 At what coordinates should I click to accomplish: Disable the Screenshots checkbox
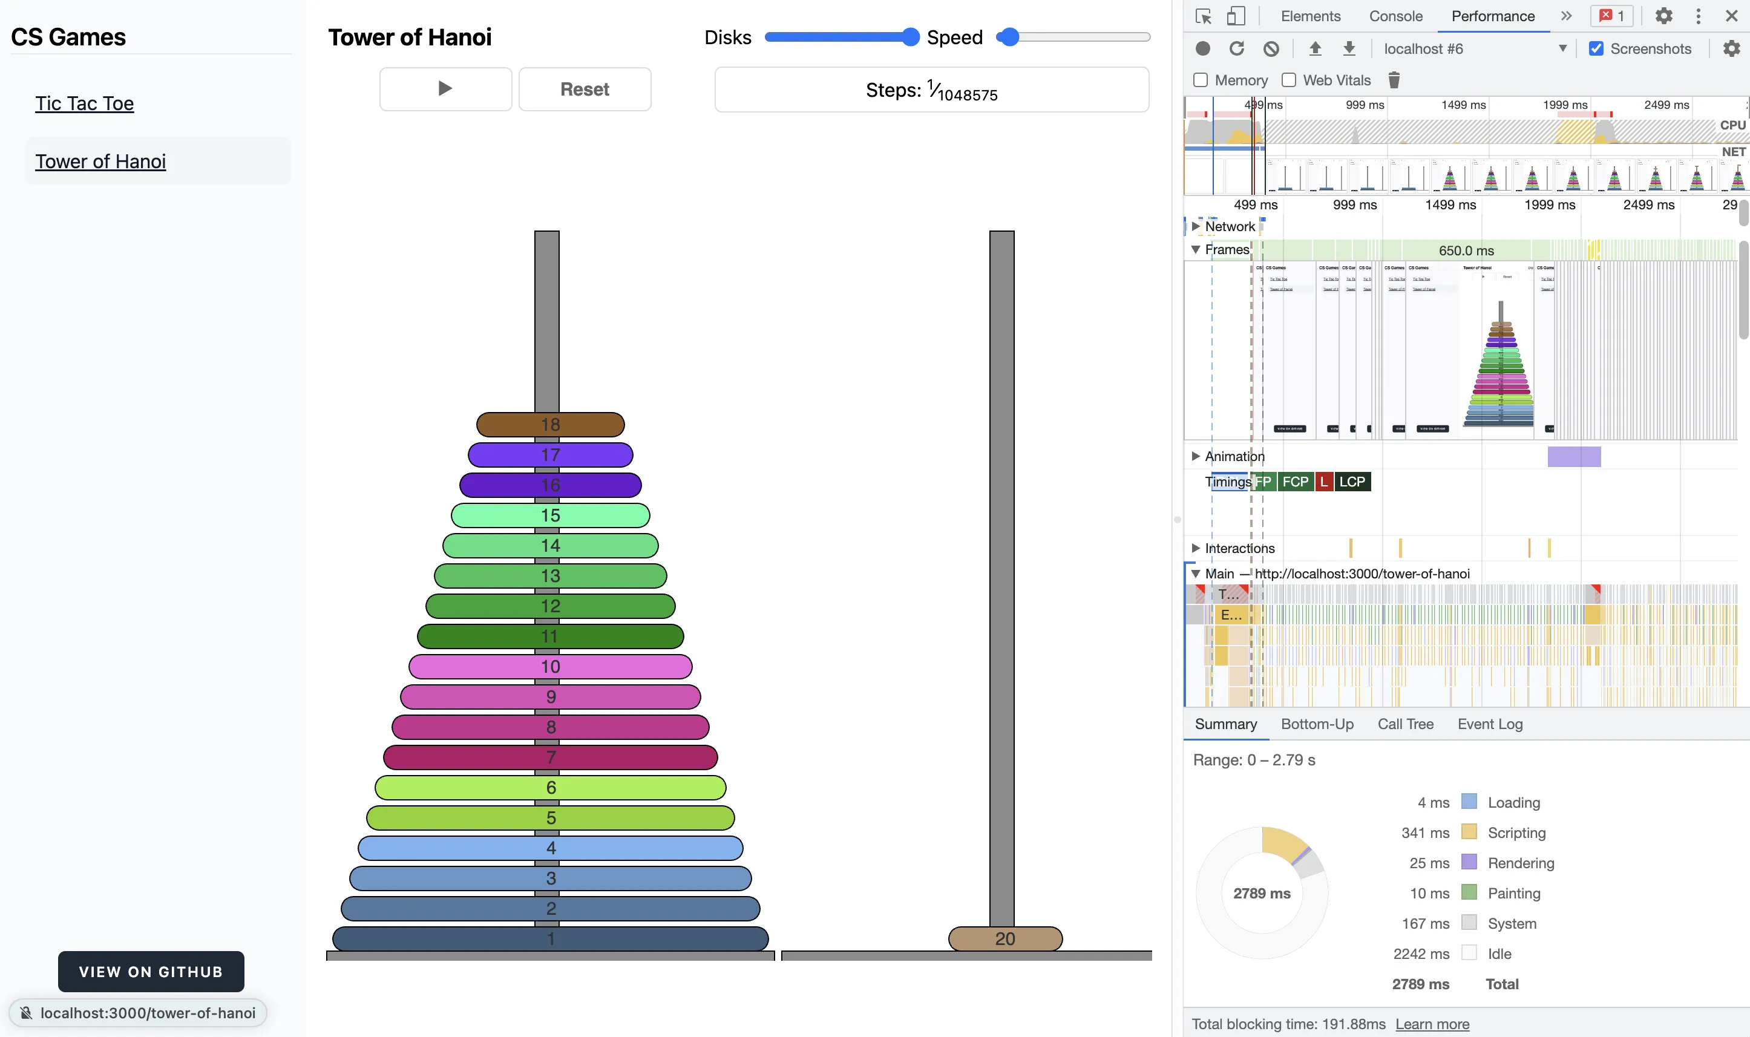[1596, 49]
